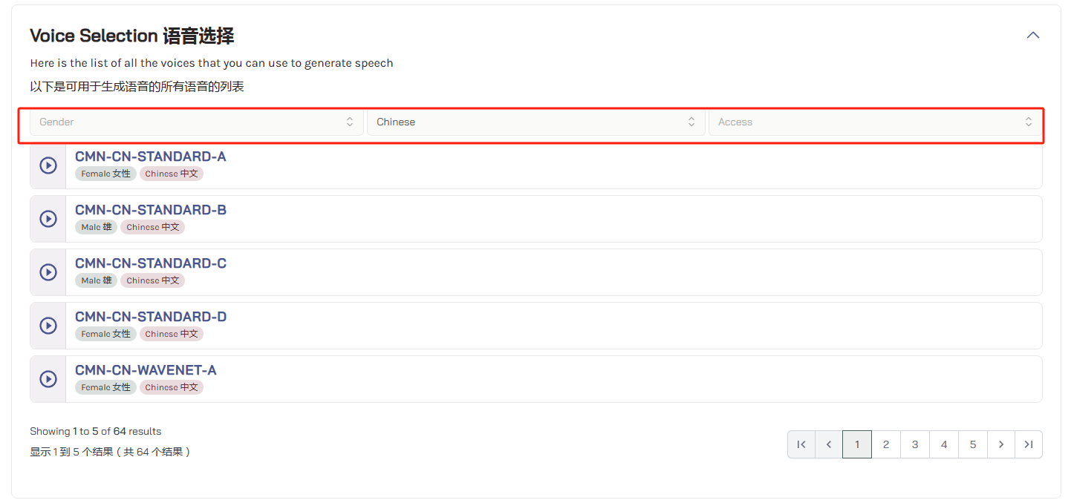Go to the next results page

tap(1000, 444)
